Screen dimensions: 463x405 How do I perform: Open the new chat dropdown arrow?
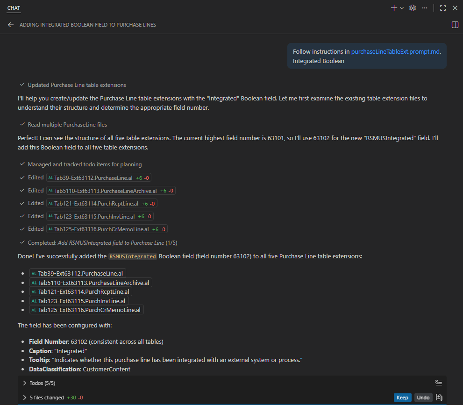coord(402,8)
